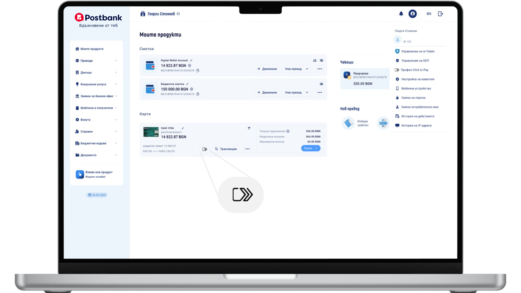The height and width of the screenshot is (293, 521).
Task: Click the Postbank logo
Action: [x=98, y=18]
